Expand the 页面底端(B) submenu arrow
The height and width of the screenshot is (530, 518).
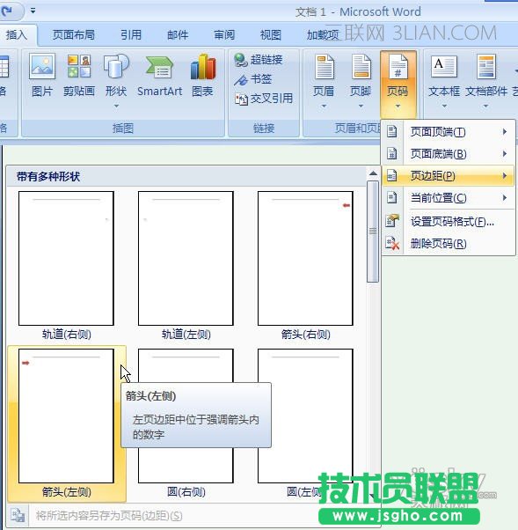point(505,154)
